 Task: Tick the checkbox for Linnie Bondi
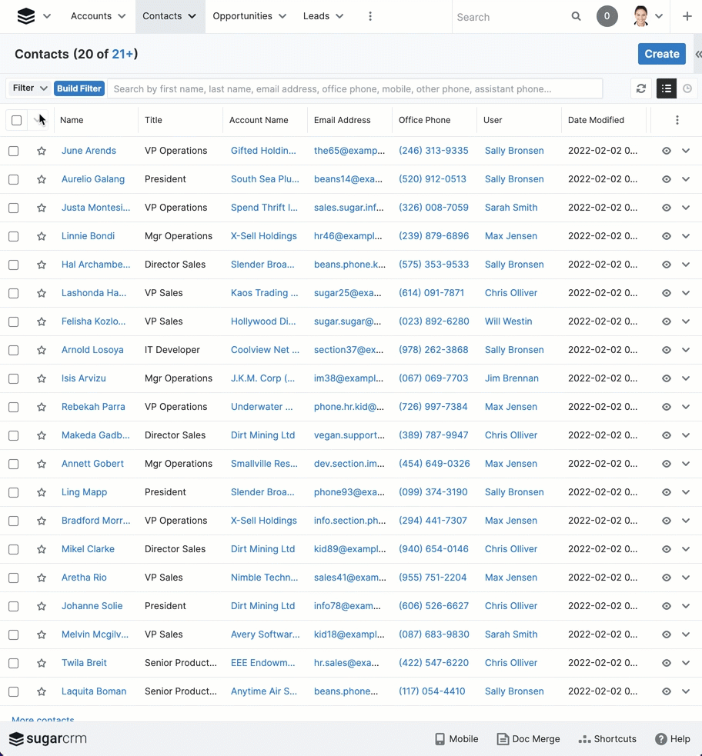(14, 237)
